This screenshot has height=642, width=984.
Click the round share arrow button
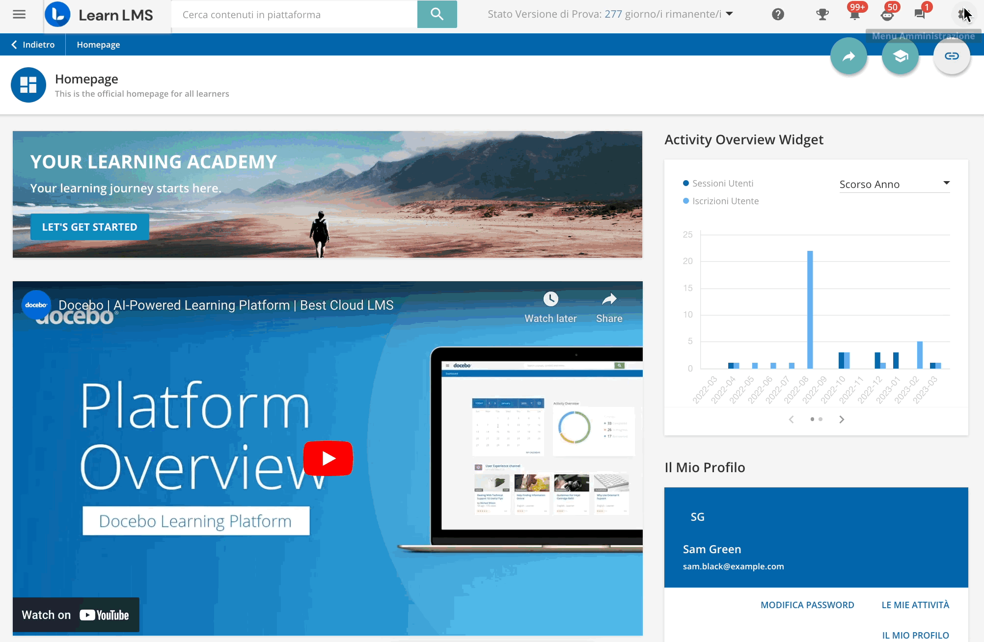(848, 56)
